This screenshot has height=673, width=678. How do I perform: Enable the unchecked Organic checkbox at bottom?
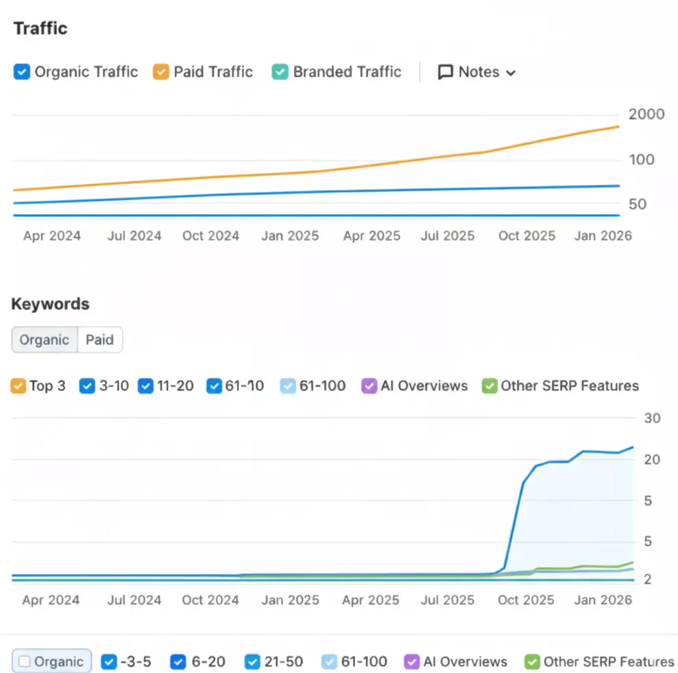pyautogui.click(x=25, y=662)
